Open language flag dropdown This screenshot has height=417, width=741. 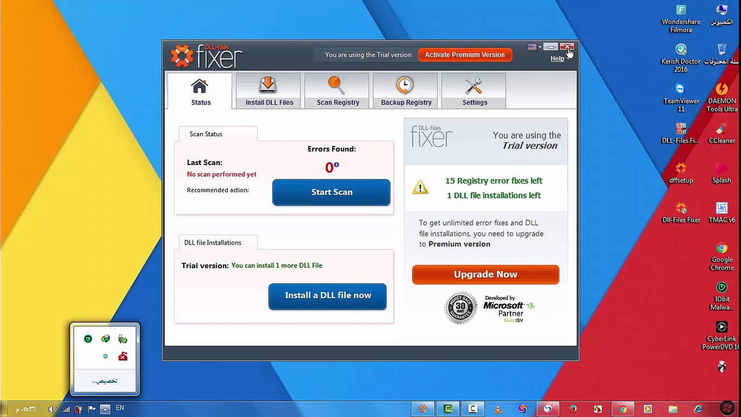point(535,47)
